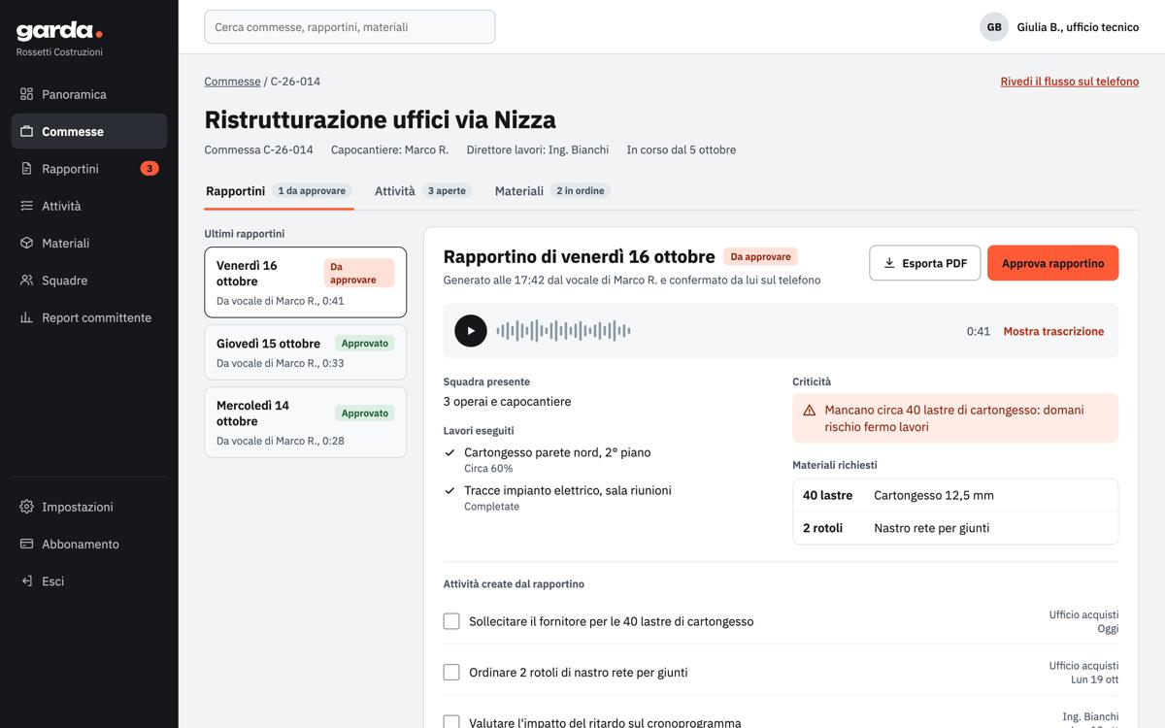The image size is (1165, 728).
Task: Click the 2 rotoli material row
Action: pos(955,528)
